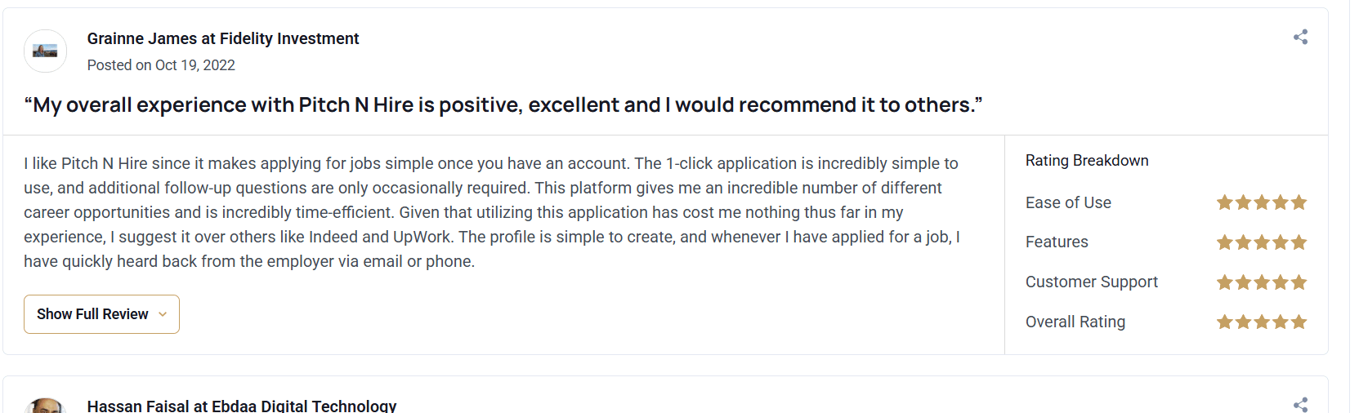Viewport: 1359px width, 413px height.
Task: Click the Rating Breakdown heading
Action: tap(1087, 161)
